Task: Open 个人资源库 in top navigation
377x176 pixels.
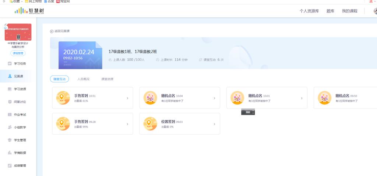Action: [x=309, y=11]
